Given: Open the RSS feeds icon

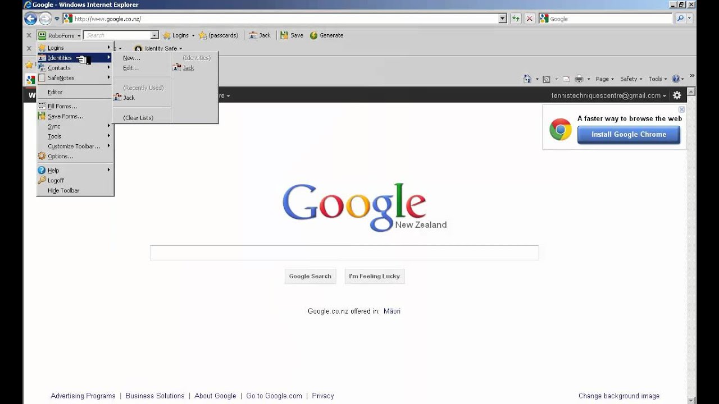Looking at the screenshot, I should click(546, 79).
